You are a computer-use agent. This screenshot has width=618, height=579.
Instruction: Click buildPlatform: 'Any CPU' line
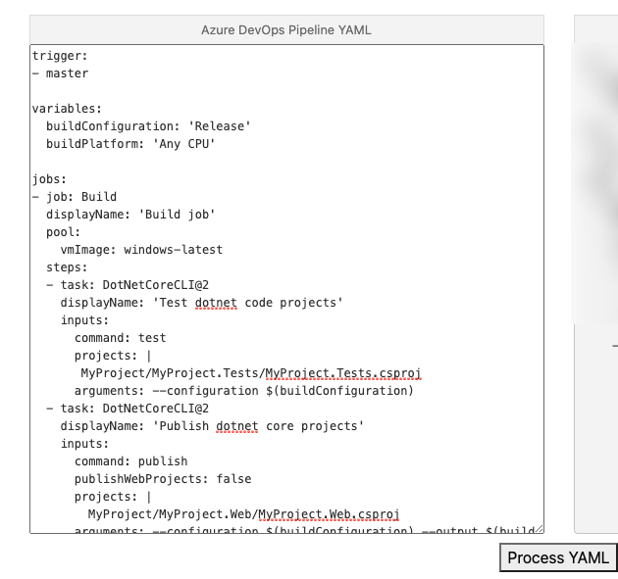pos(130,144)
